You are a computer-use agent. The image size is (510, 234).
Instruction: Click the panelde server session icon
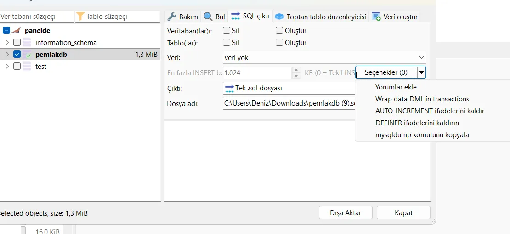coord(17,31)
